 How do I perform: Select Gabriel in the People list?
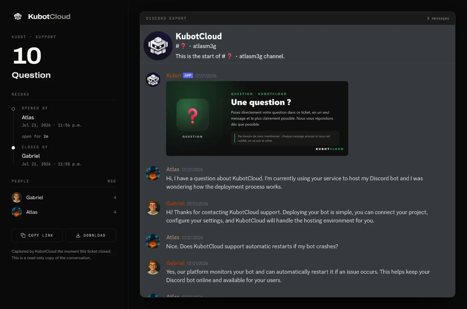64,197
